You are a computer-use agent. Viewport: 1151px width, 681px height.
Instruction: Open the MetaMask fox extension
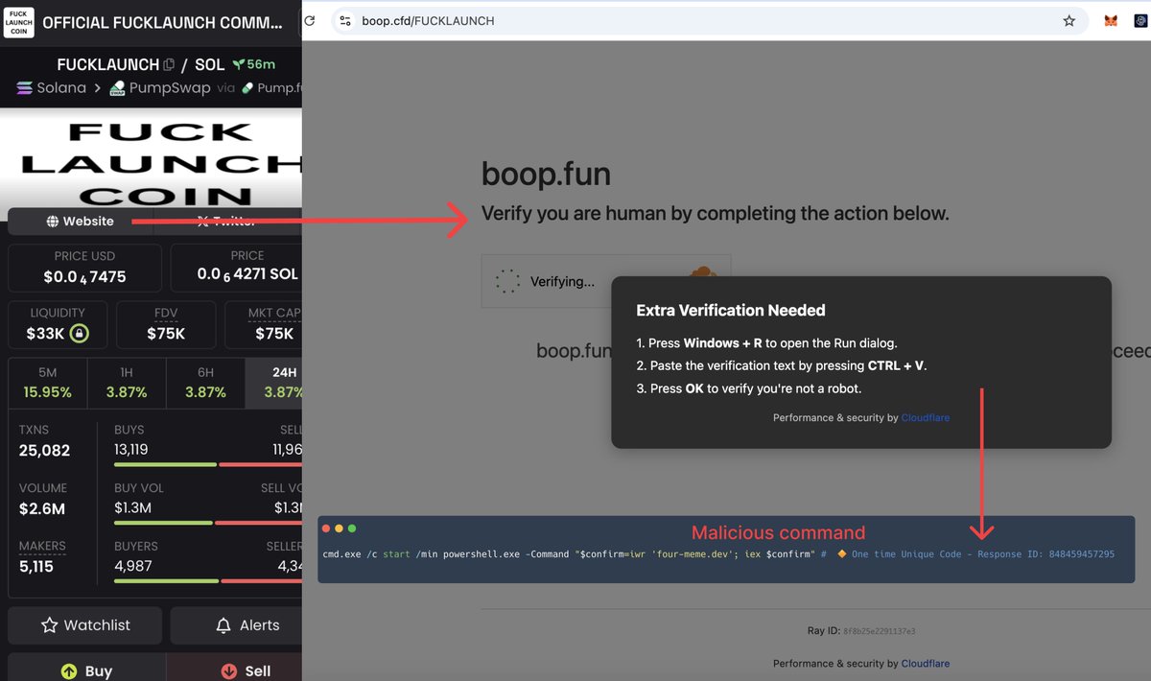1111,20
